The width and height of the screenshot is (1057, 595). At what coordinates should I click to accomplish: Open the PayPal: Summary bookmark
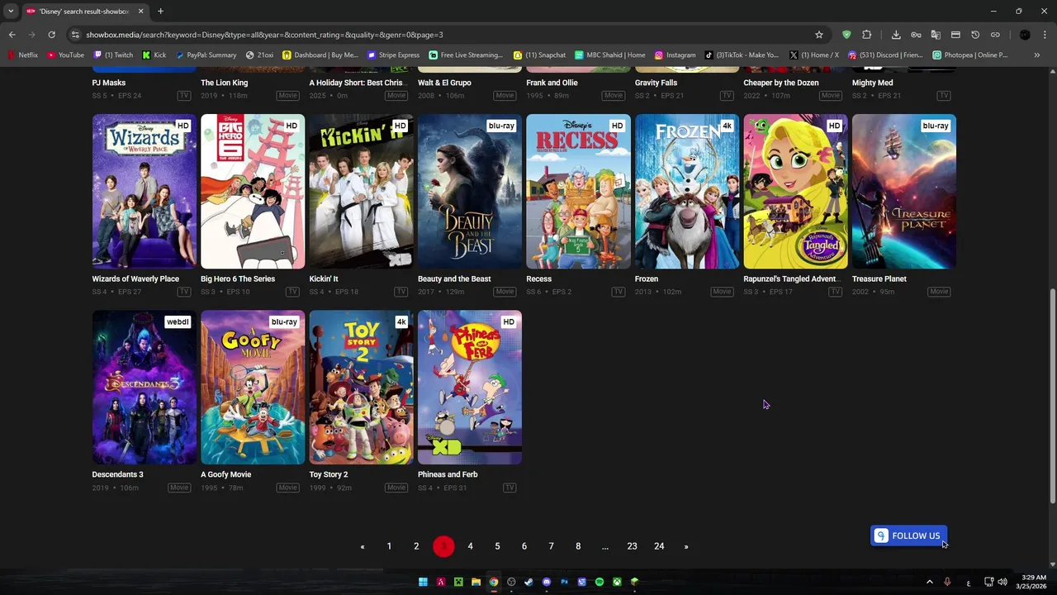pyautogui.click(x=206, y=55)
